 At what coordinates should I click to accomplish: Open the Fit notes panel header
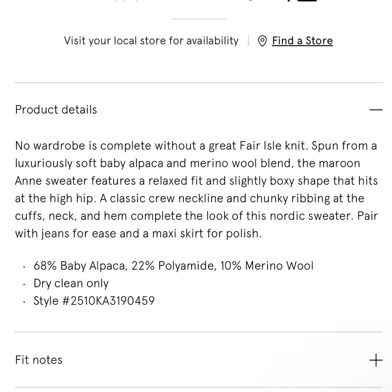(38, 359)
